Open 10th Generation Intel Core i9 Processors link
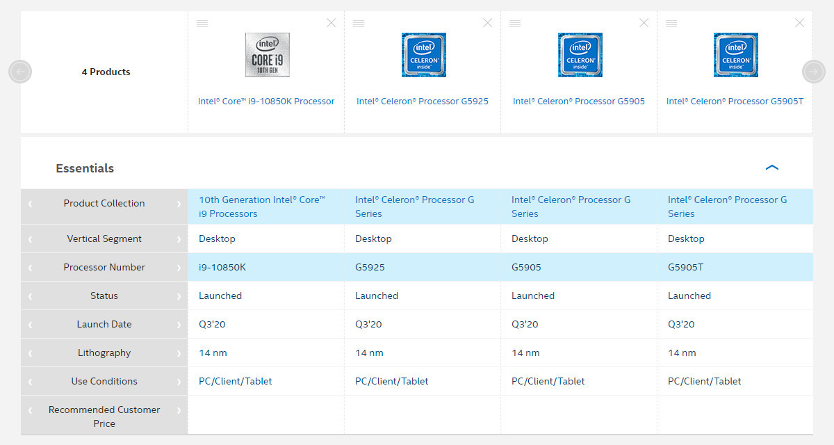The image size is (834, 445). (x=262, y=207)
